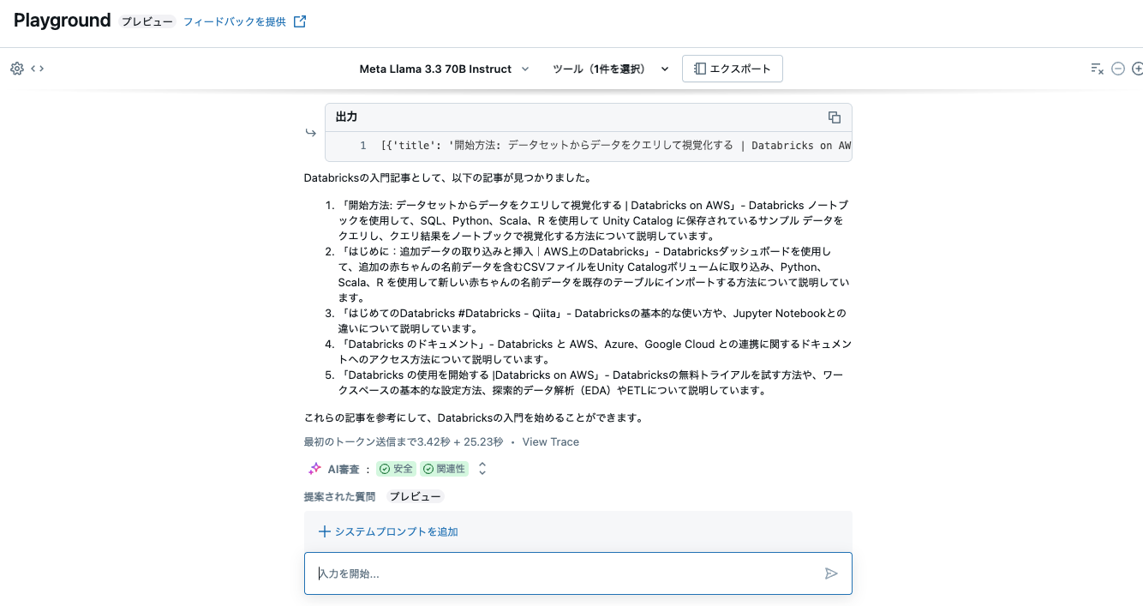Expand the AI審査 results chevron

click(482, 468)
